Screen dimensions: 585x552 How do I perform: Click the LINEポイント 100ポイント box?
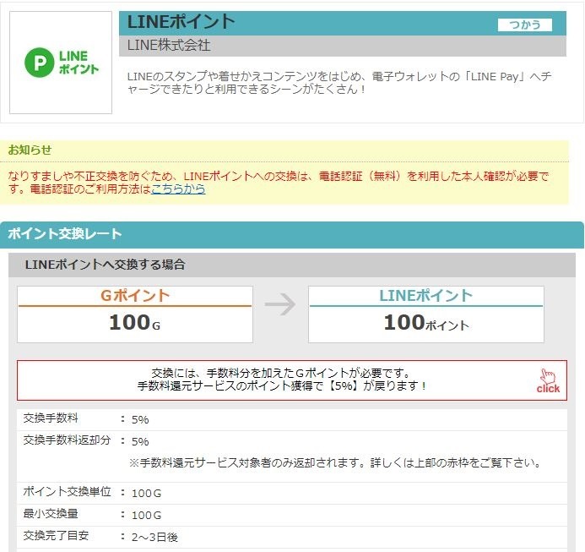[x=426, y=314]
